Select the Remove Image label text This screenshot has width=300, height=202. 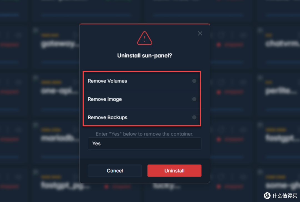tap(105, 99)
